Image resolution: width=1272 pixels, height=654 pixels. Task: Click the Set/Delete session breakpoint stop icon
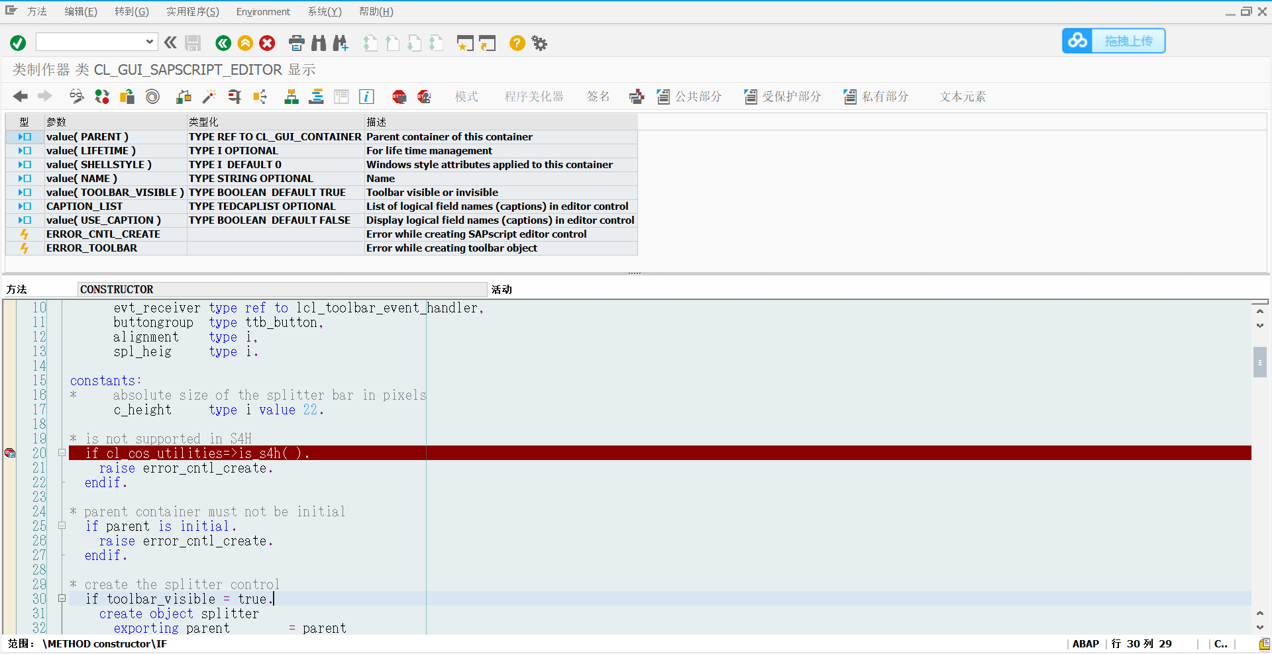click(x=399, y=97)
